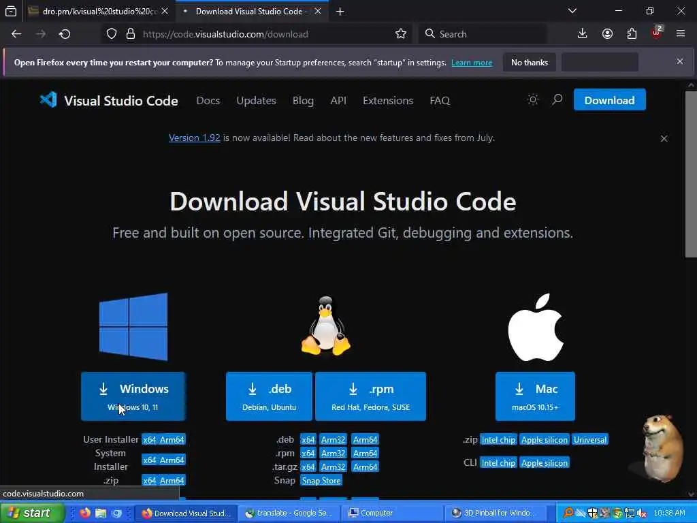The width and height of the screenshot is (697, 523).
Task: Launch Firefox from quick launch icon
Action: point(85,513)
